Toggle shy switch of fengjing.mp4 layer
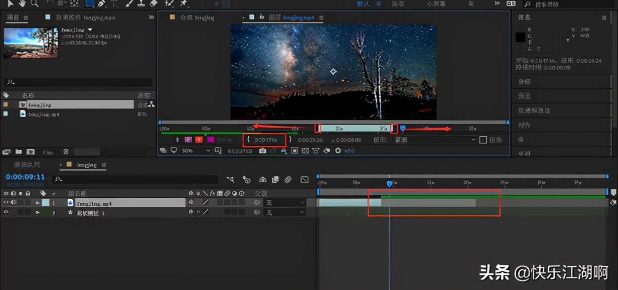The image size is (618, 290). [191, 203]
